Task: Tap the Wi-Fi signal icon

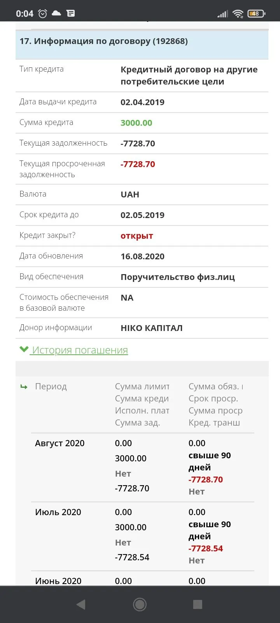Action: pyautogui.click(x=238, y=14)
